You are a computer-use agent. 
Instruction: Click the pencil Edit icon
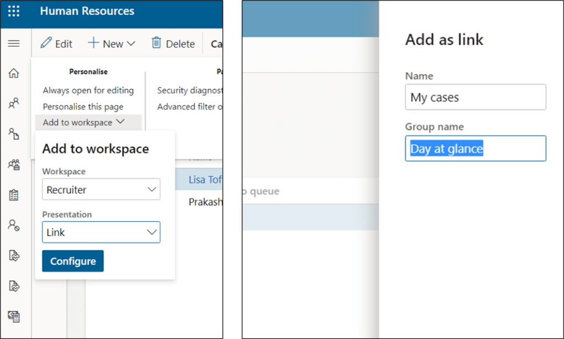47,43
